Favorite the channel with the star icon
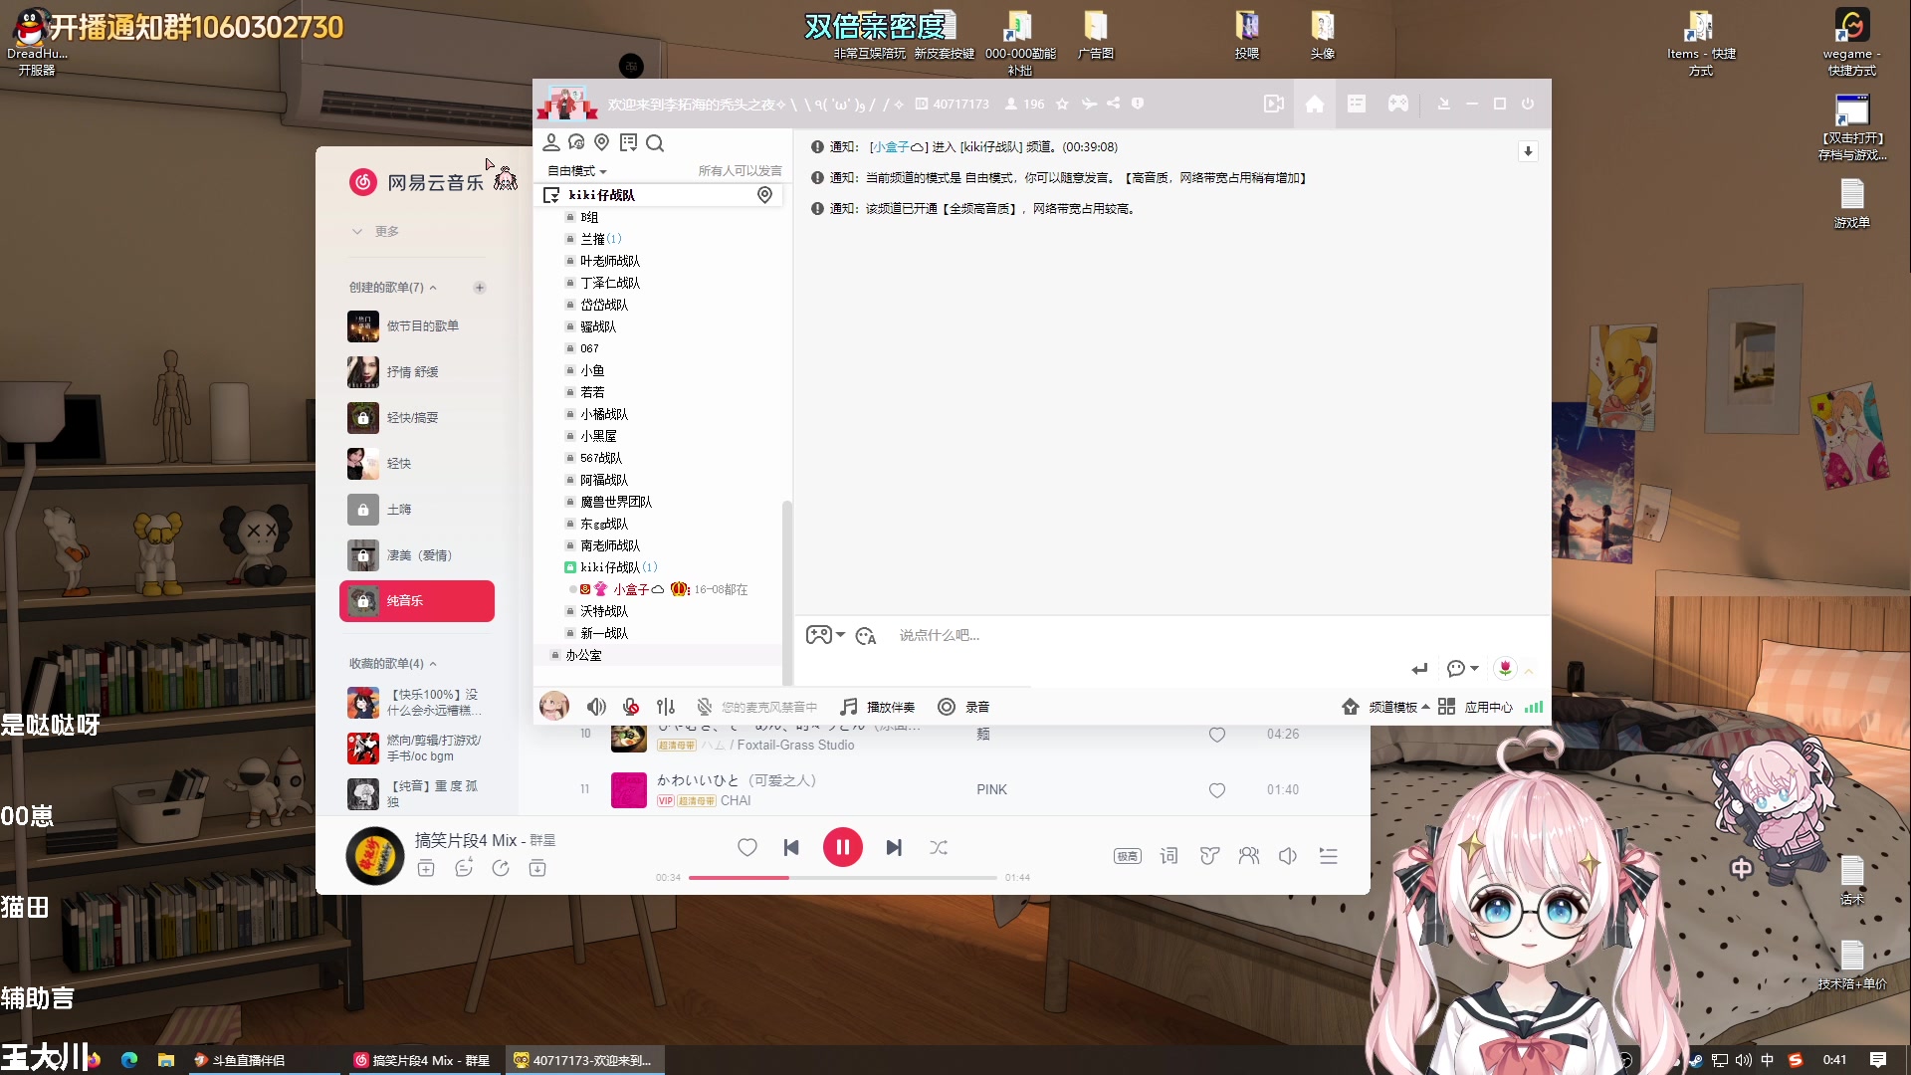 point(1062,104)
